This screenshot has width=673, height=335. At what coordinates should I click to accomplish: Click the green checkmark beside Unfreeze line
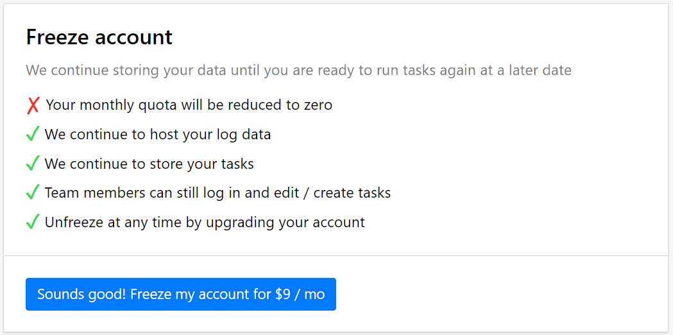(x=33, y=223)
